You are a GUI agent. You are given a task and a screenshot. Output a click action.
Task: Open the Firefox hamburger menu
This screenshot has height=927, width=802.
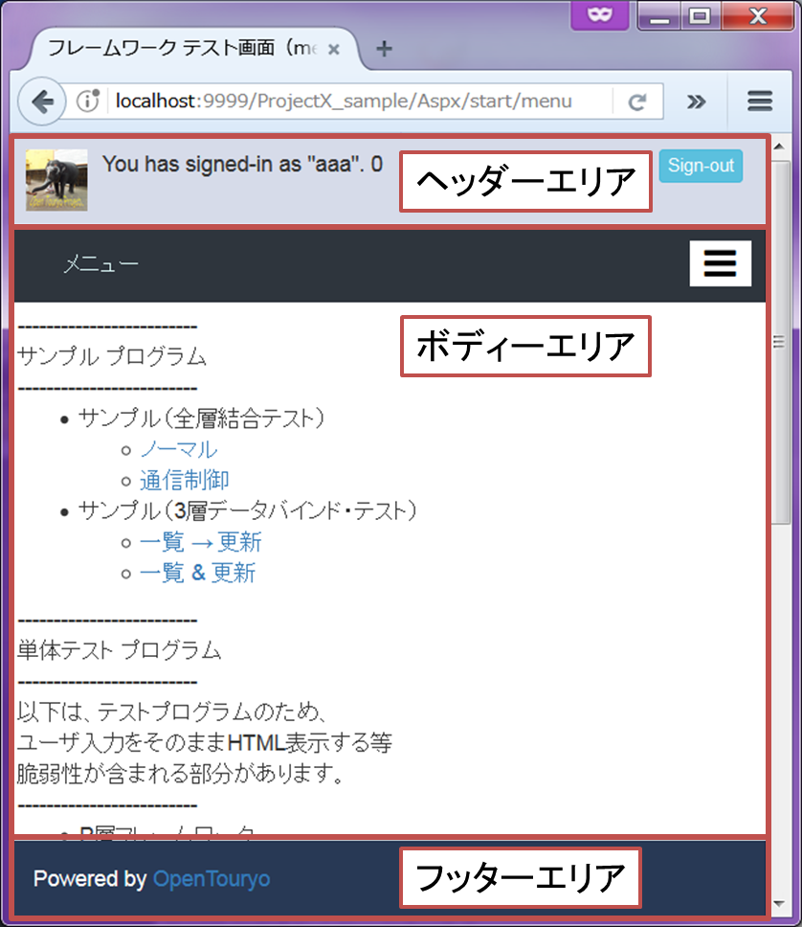(760, 102)
